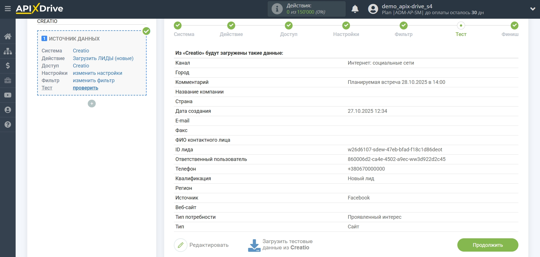Click the Название компании label
The width and height of the screenshot is (540, 257).
pyautogui.click(x=199, y=92)
